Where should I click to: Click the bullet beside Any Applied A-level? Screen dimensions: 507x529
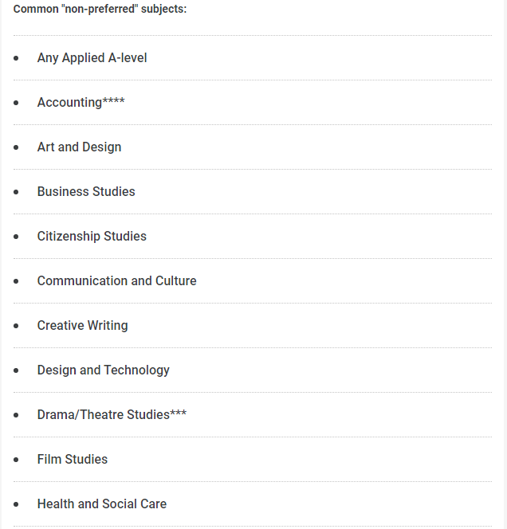[16, 58]
